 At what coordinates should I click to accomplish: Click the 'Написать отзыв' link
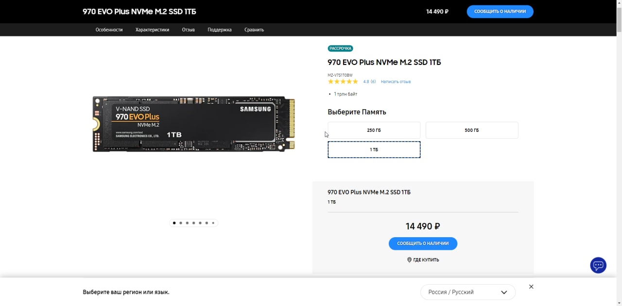pyautogui.click(x=396, y=81)
